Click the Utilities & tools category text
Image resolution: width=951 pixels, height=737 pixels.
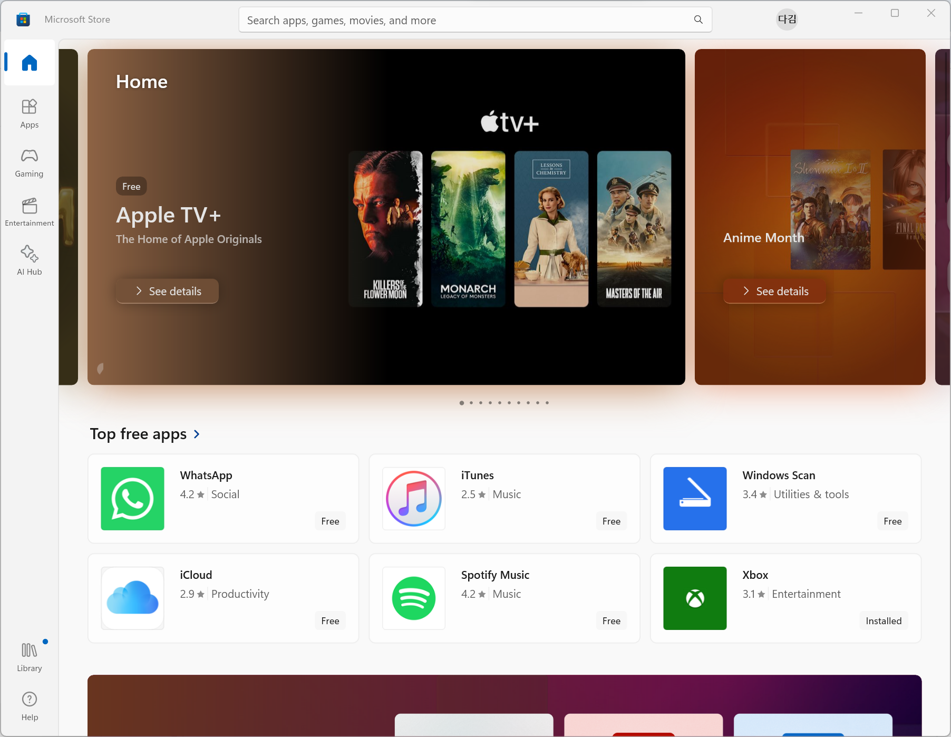[811, 494]
